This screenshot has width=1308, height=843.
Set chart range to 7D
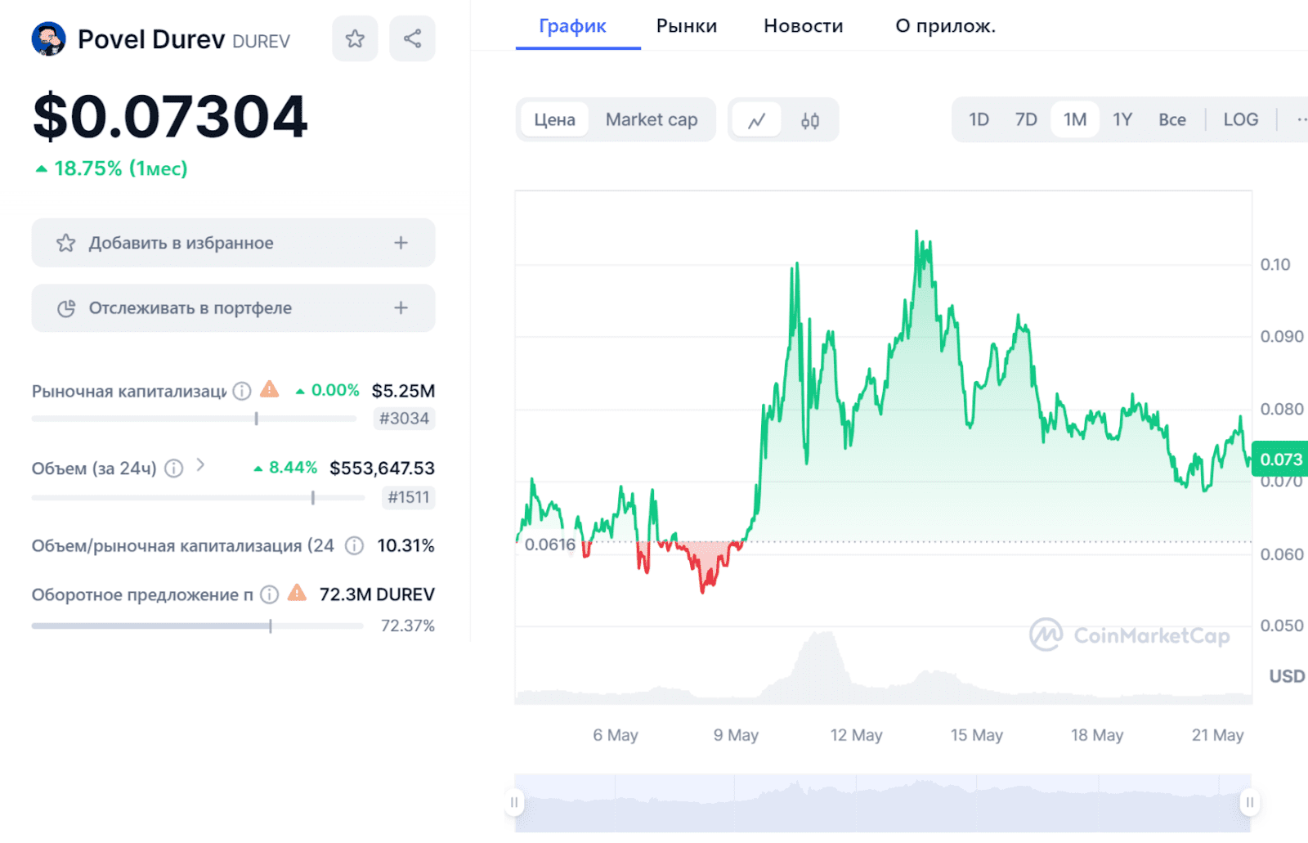(x=1026, y=120)
